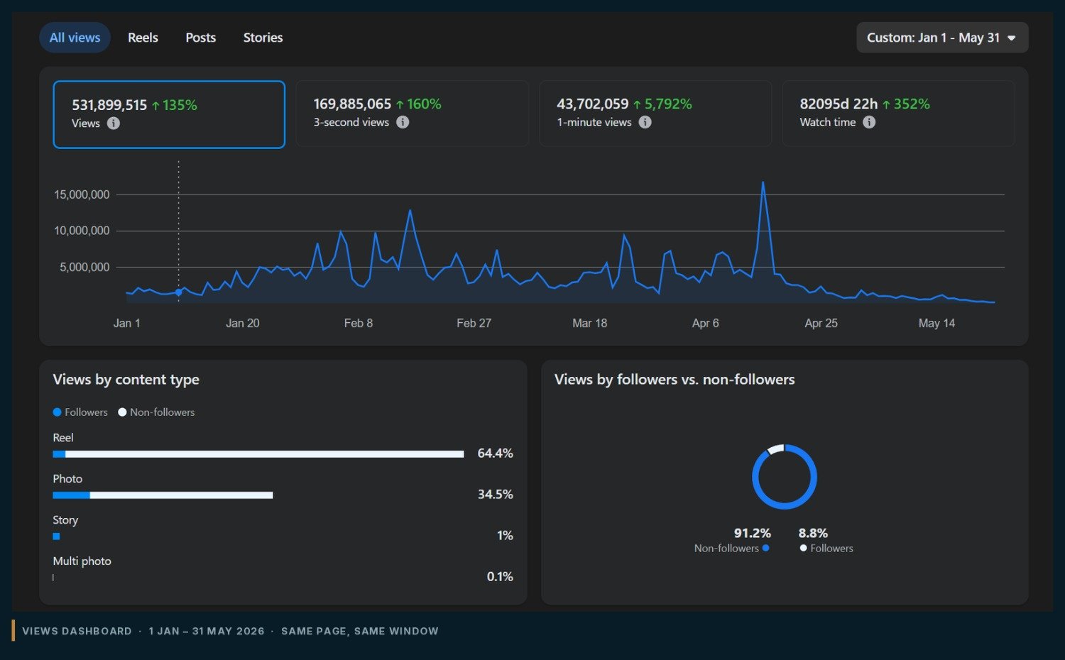The width and height of the screenshot is (1065, 660).
Task: Switch to All views tab
Action: [75, 38]
